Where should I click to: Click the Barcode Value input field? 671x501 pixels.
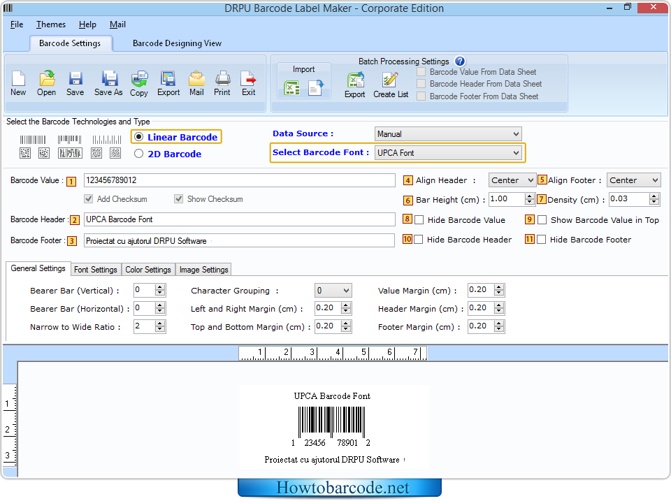click(x=240, y=180)
